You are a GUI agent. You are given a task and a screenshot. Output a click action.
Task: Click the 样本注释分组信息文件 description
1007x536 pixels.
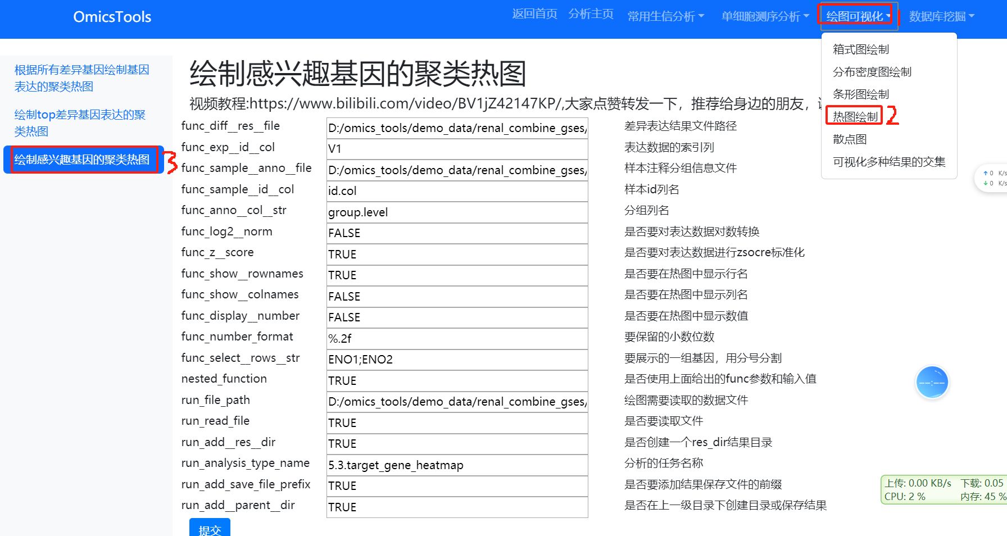pos(681,168)
